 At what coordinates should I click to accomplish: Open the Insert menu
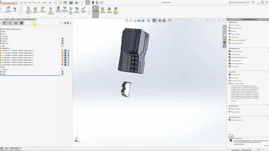34,3
